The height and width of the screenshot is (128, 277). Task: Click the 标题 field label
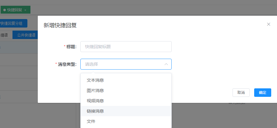(71, 47)
